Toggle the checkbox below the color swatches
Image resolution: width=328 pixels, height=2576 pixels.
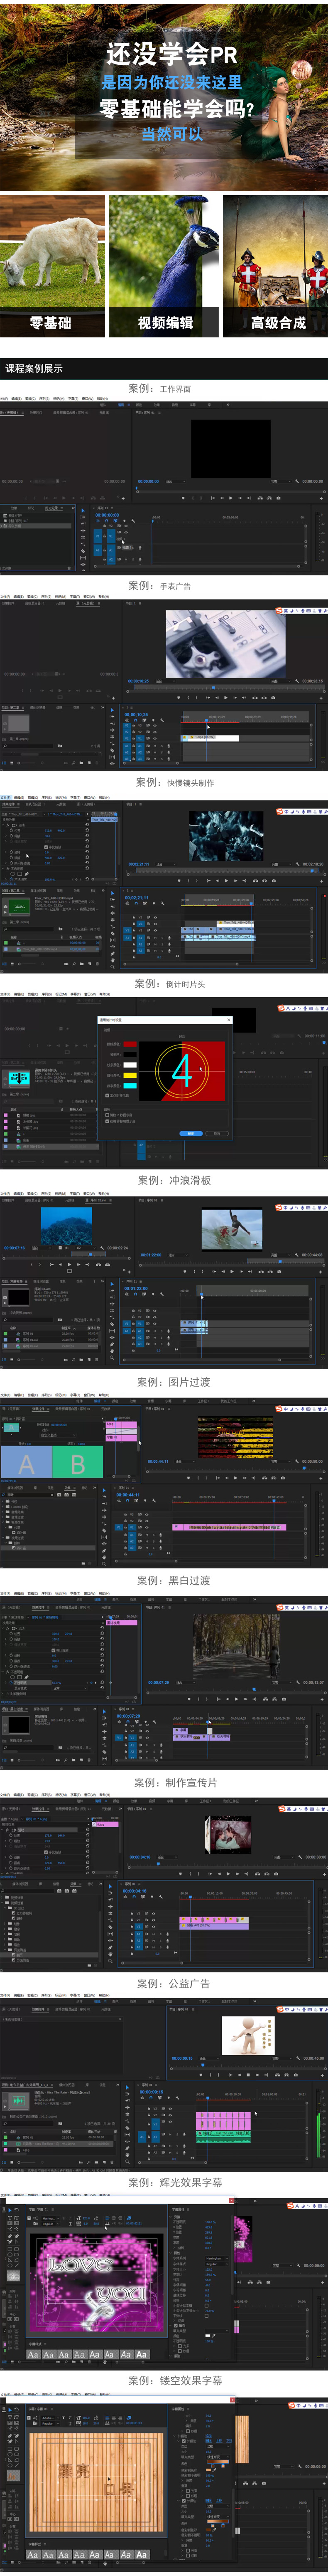pyautogui.click(x=107, y=1095)
